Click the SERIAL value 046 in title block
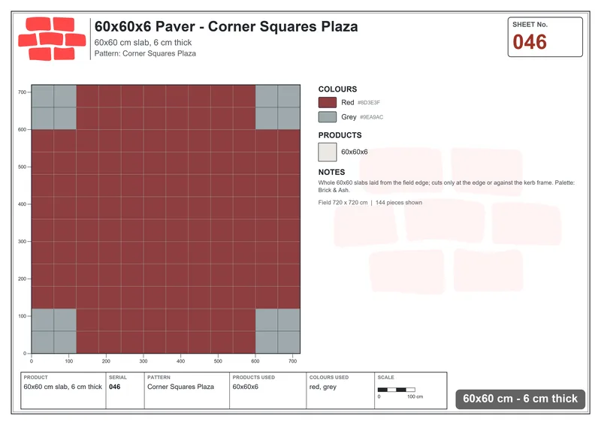Image resolution: width=601 pixels, height=425 pixels. [x=115, y=387]
